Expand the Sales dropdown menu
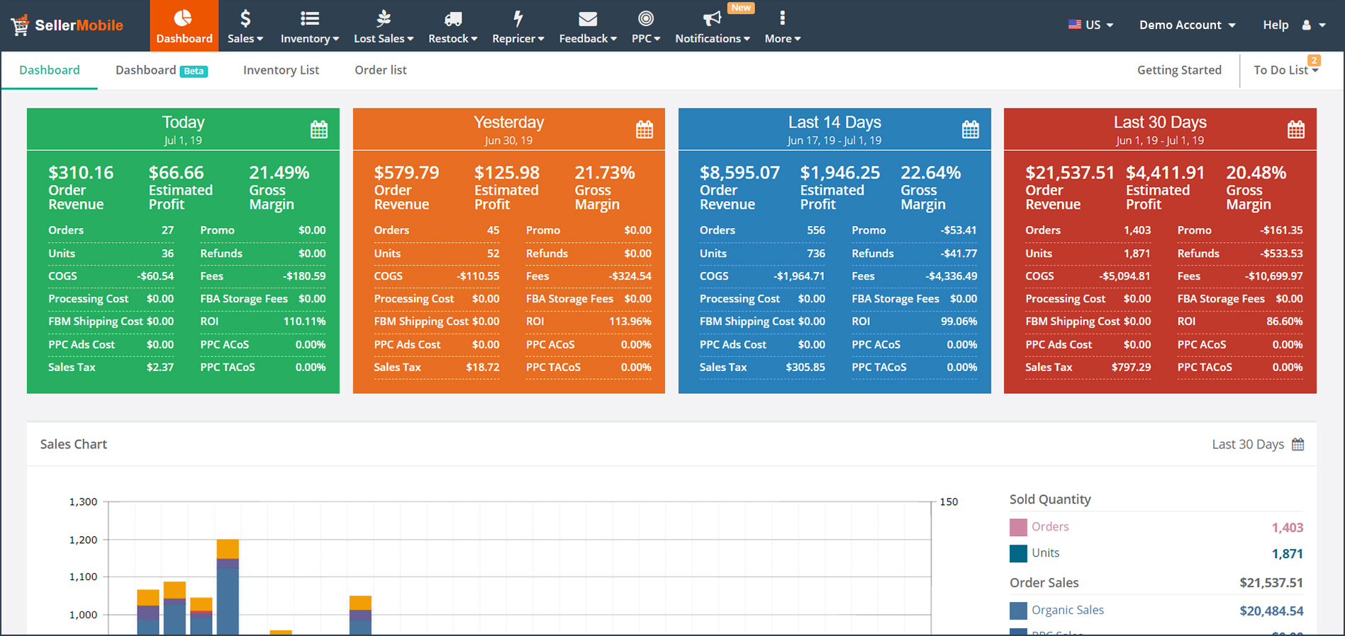This screenshot has height=636, width=1345. click(245, 26)
